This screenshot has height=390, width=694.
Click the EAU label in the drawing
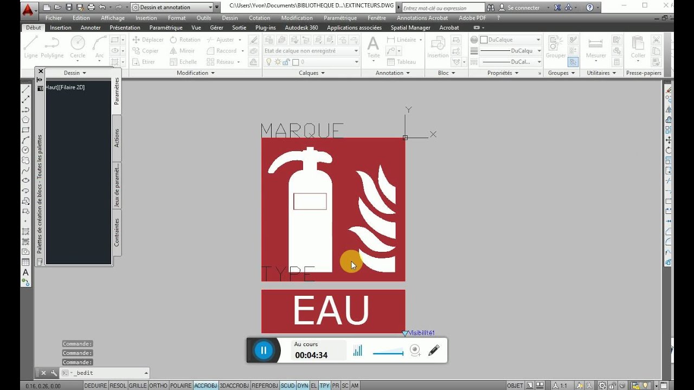tap(331, 310)
